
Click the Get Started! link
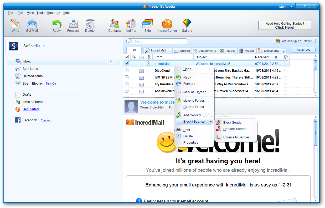coord(31,109)
